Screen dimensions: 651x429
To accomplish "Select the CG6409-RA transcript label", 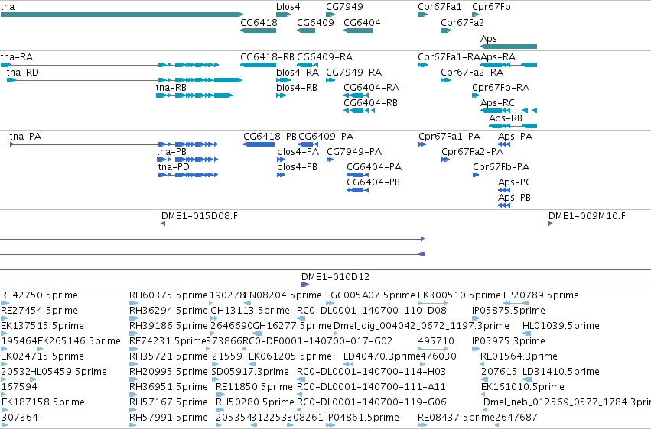I will [324, 56].
